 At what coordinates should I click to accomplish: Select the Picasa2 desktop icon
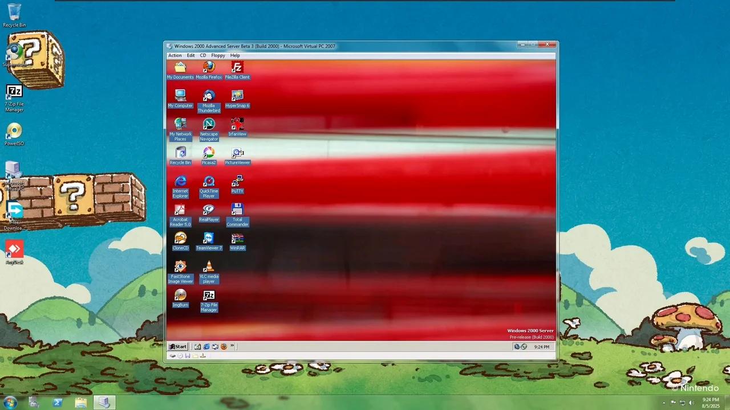point(209,156)
